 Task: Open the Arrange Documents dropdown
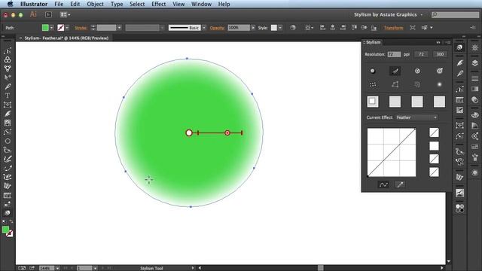[65, 14]
